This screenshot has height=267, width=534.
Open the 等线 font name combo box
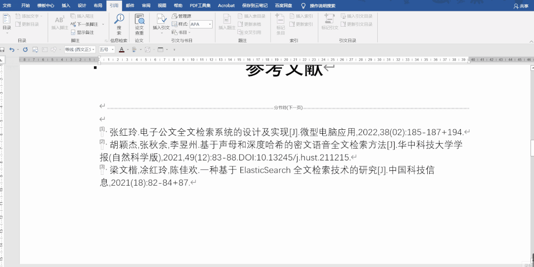coord(80,50)
